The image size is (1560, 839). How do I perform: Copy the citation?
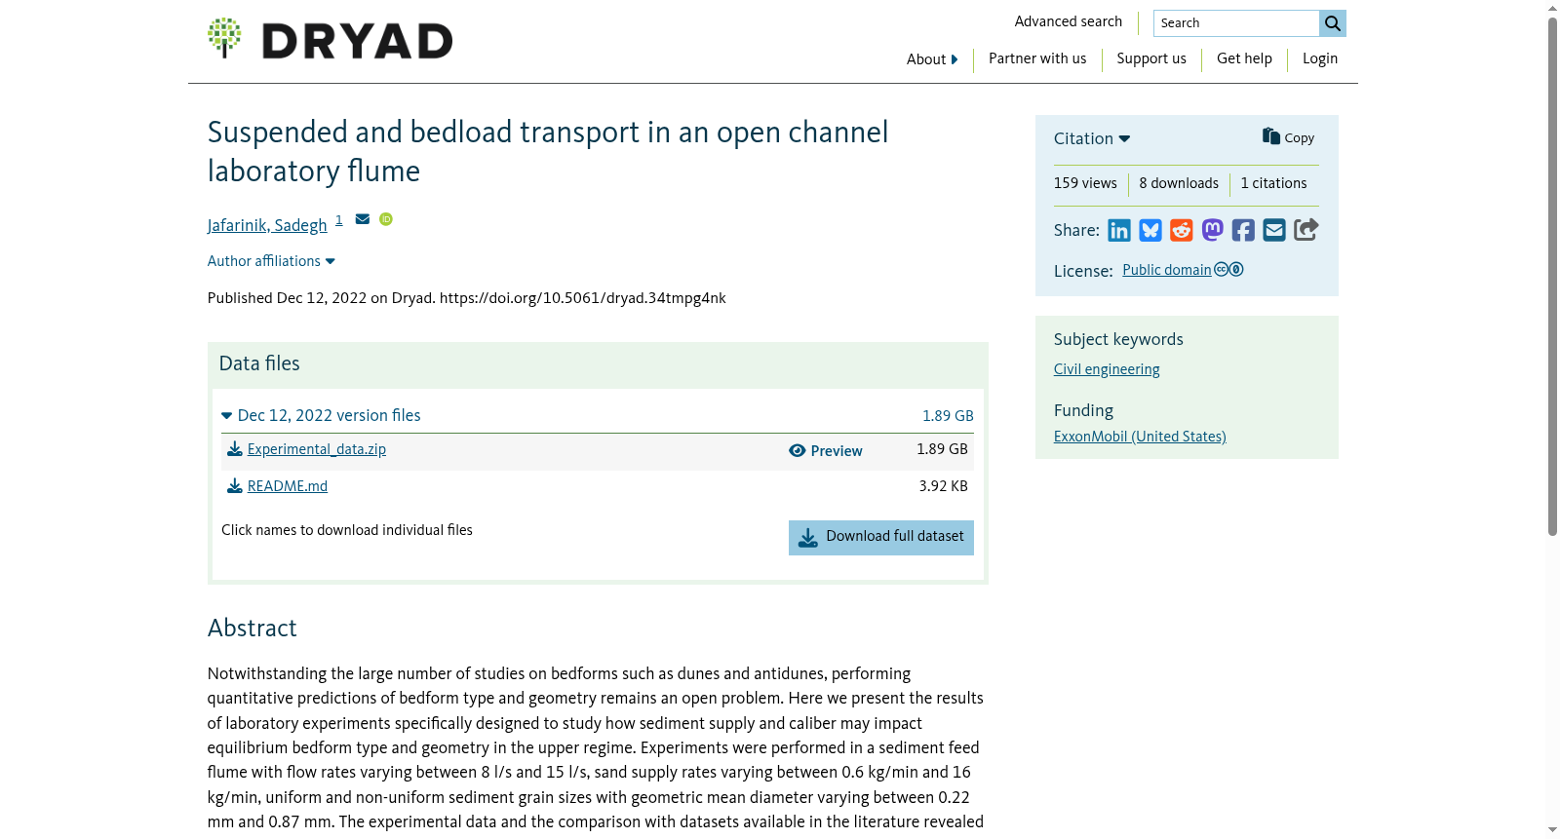pyautogui.click(x=1288, y=137)
